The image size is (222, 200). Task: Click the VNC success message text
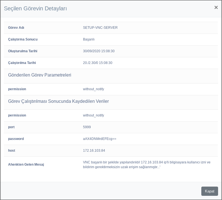click(x=147, y=165)
